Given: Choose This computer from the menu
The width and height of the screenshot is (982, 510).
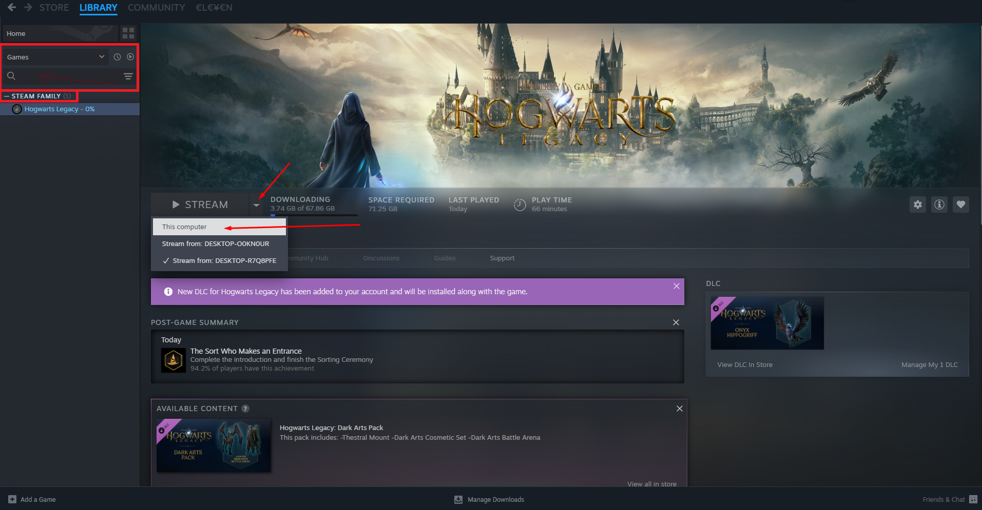Looking at the screenshot, I should click(x=219, y=227).
